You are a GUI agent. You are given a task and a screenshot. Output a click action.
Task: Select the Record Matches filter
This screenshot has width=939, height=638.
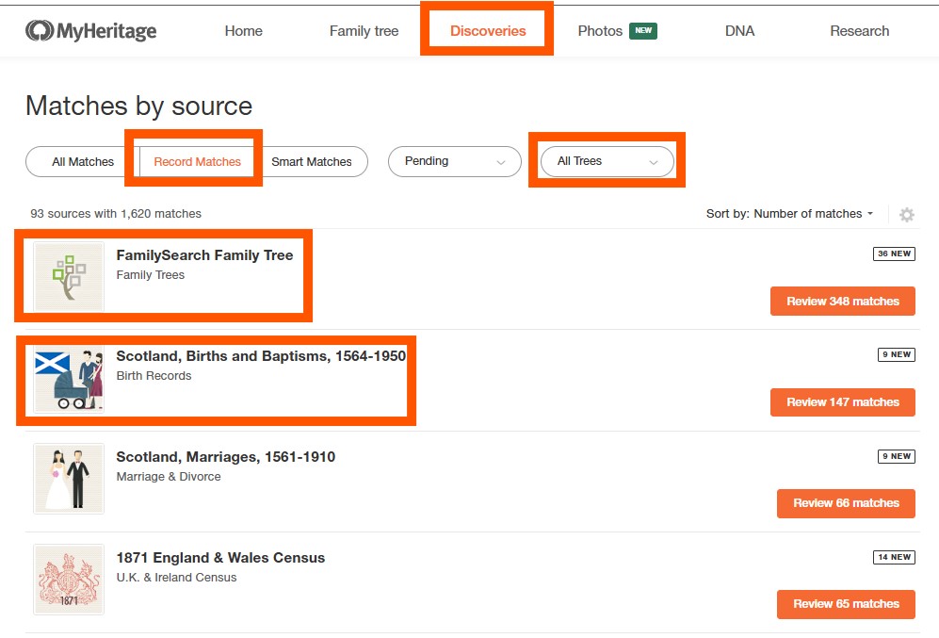[197, 162]
